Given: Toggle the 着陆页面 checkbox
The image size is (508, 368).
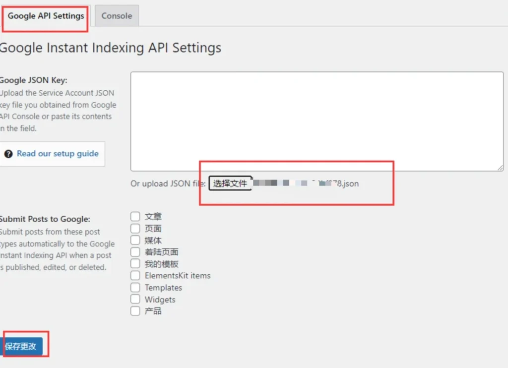Looking at the screenshot, I should pos(135,252).
